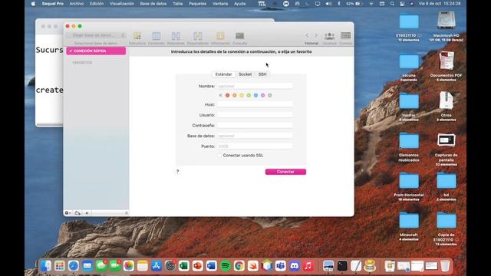Enable Conectar usando SSL checkbox

pyautogui.click(x=219, y=155)
